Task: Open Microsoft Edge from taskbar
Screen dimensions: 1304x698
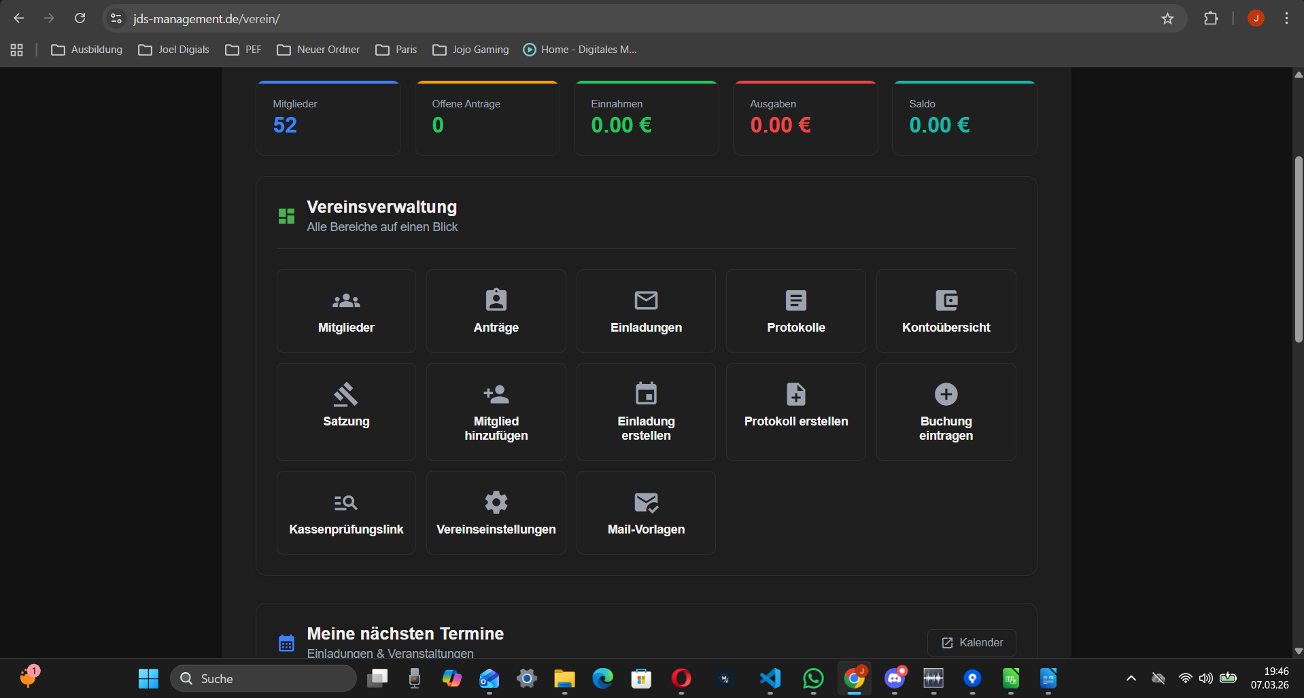Action: tap(602, 678)
